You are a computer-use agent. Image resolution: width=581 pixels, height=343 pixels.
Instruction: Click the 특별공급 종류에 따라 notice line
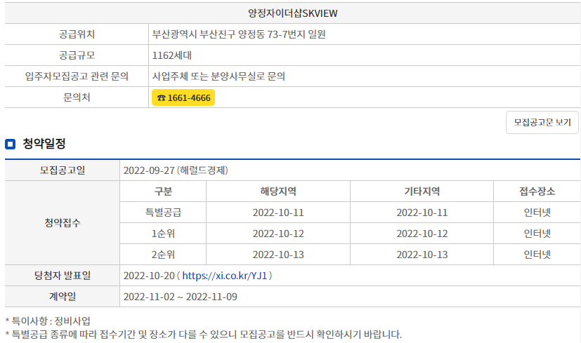point(204,335)
